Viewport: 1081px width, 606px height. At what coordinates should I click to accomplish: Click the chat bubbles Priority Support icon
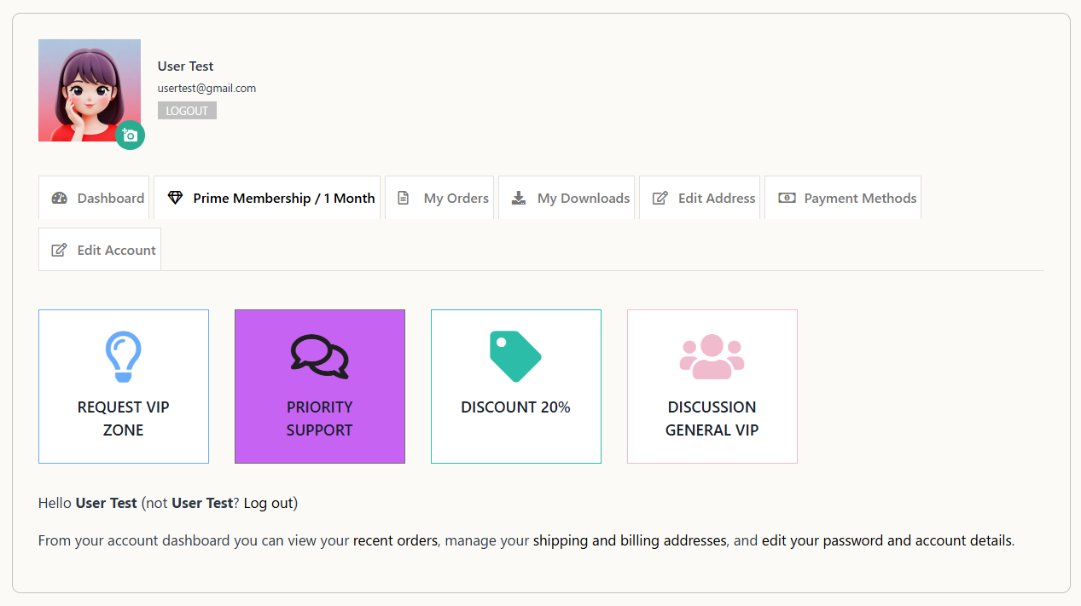click(320, 356)
